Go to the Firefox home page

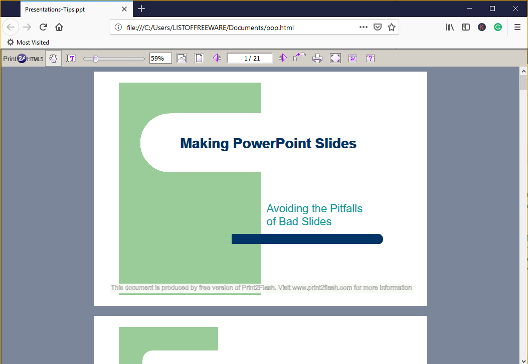[x=59, y=27]
